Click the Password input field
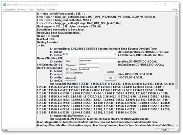Viewport: 183px width, 135px height. [x=89, y=65]
